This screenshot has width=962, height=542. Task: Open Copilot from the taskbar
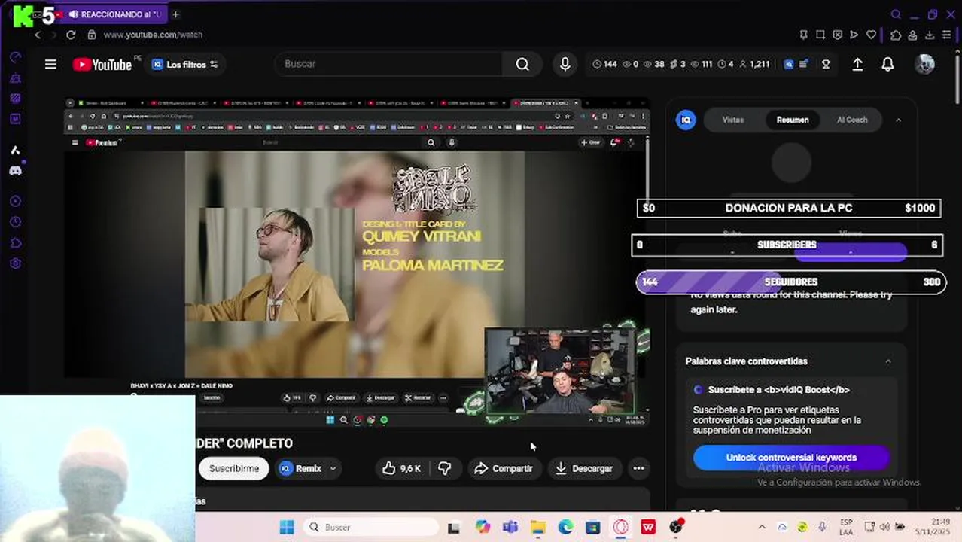pos(483,527)
